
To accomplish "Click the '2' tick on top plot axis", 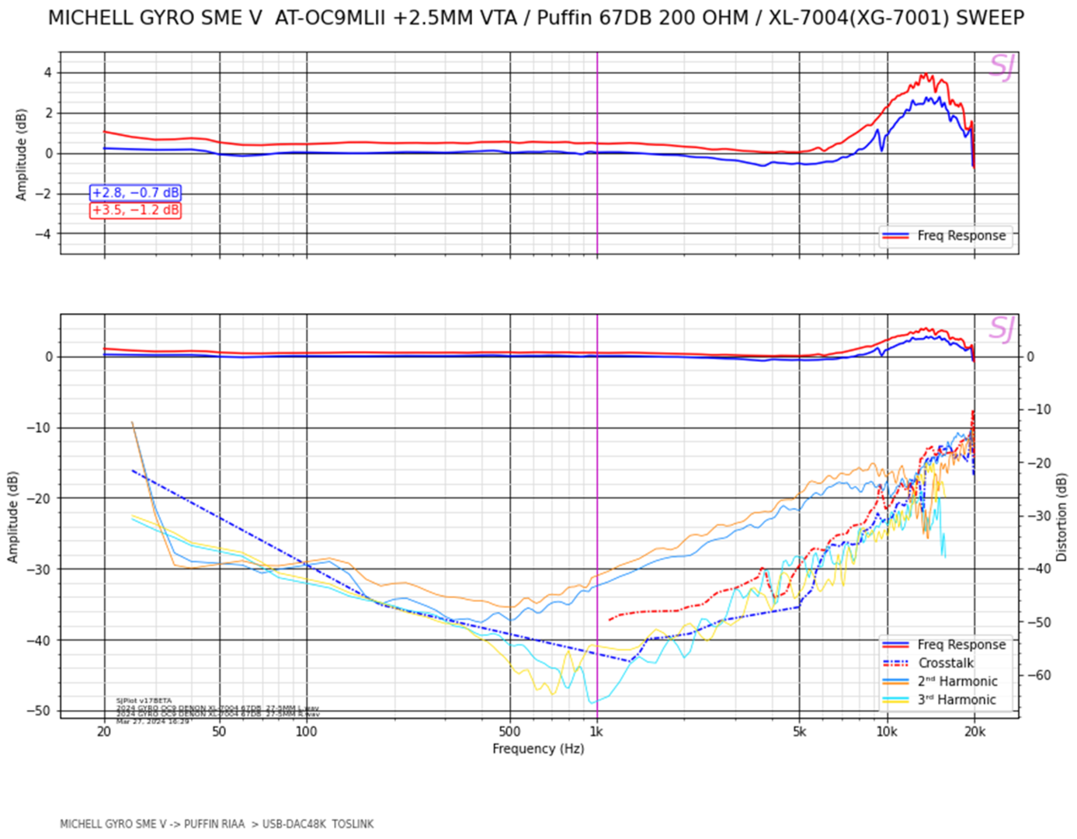I will (49, 113).
